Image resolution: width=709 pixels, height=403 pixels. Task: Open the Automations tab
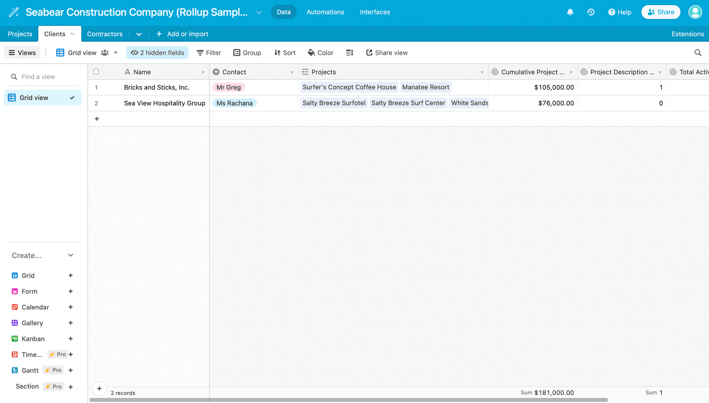coord(325,12)
